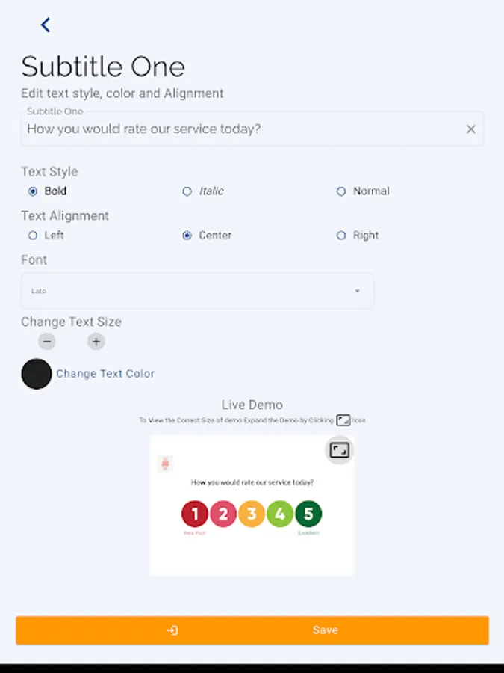504x673 pixels.
Task: Select the Normal text style
Action: pos(341,191)
